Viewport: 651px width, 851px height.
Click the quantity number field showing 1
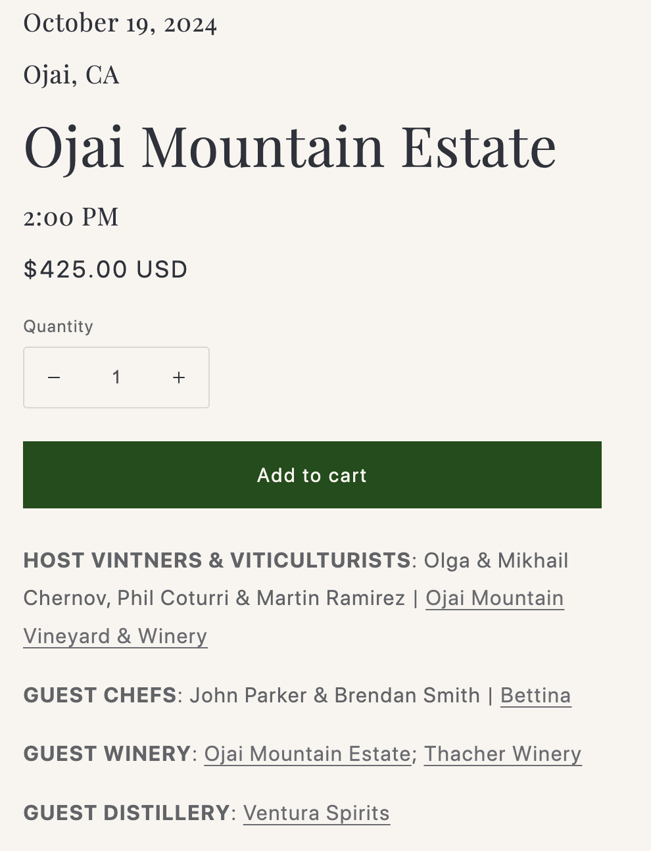[116, 377]
